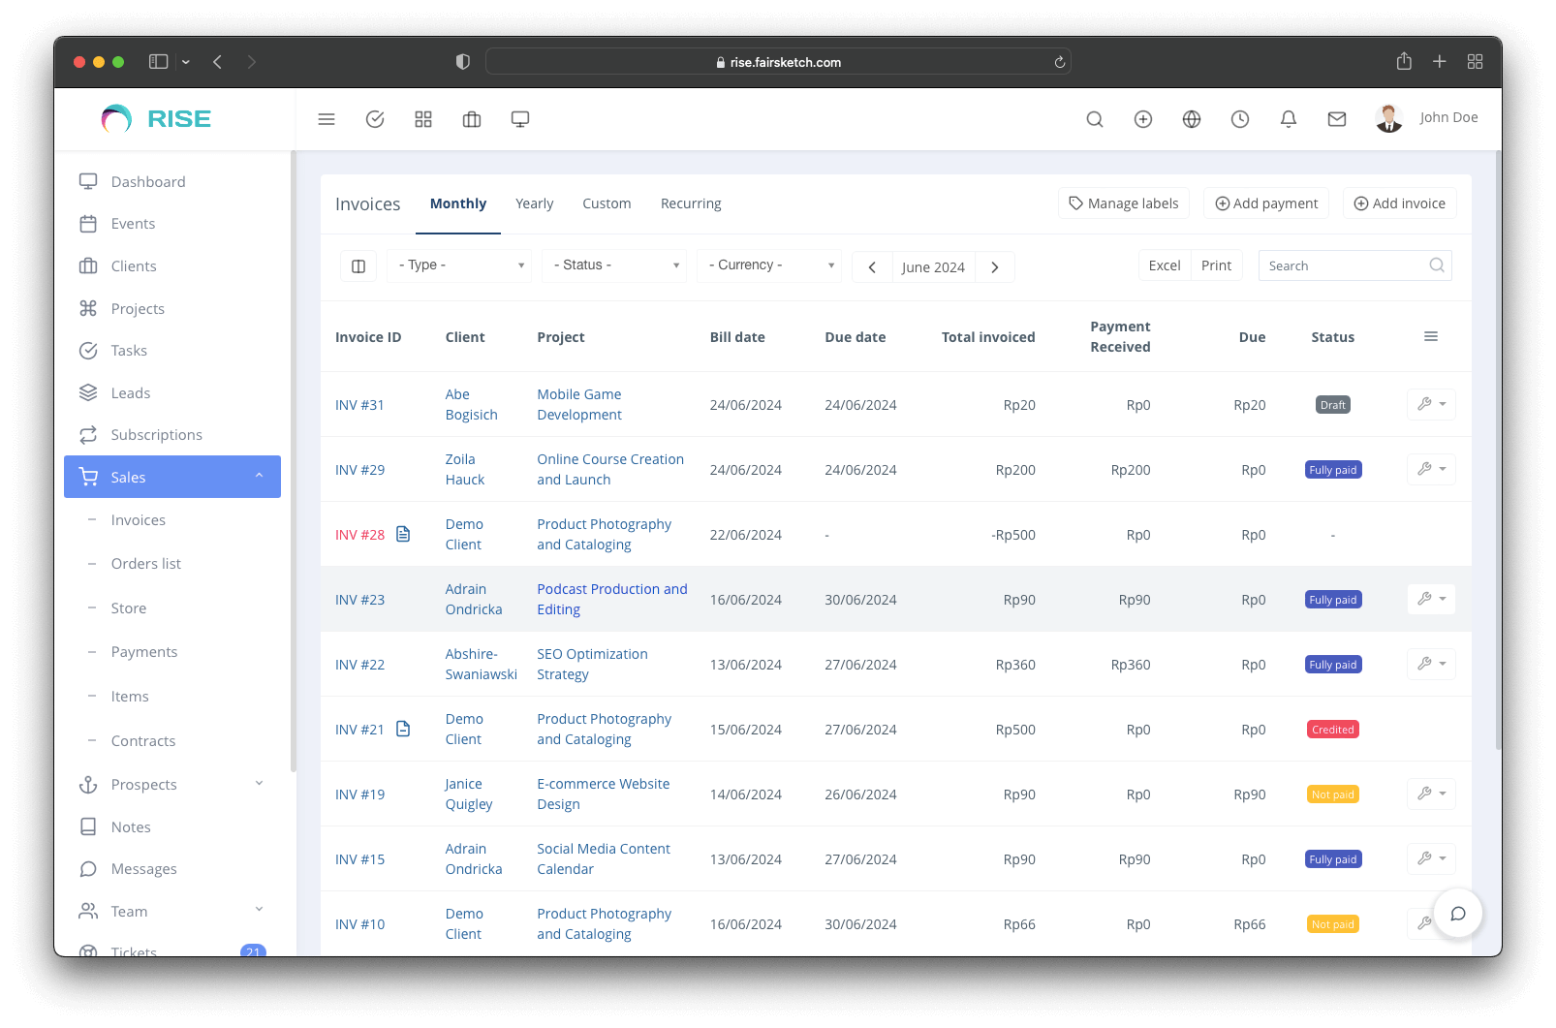
Task: Click the Add invoice button
Action: [1399, 203]
